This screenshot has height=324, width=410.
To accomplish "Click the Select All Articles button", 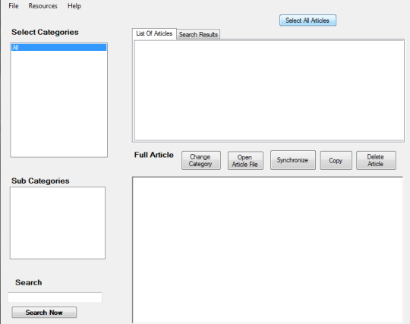I will [x=307, y=20].
